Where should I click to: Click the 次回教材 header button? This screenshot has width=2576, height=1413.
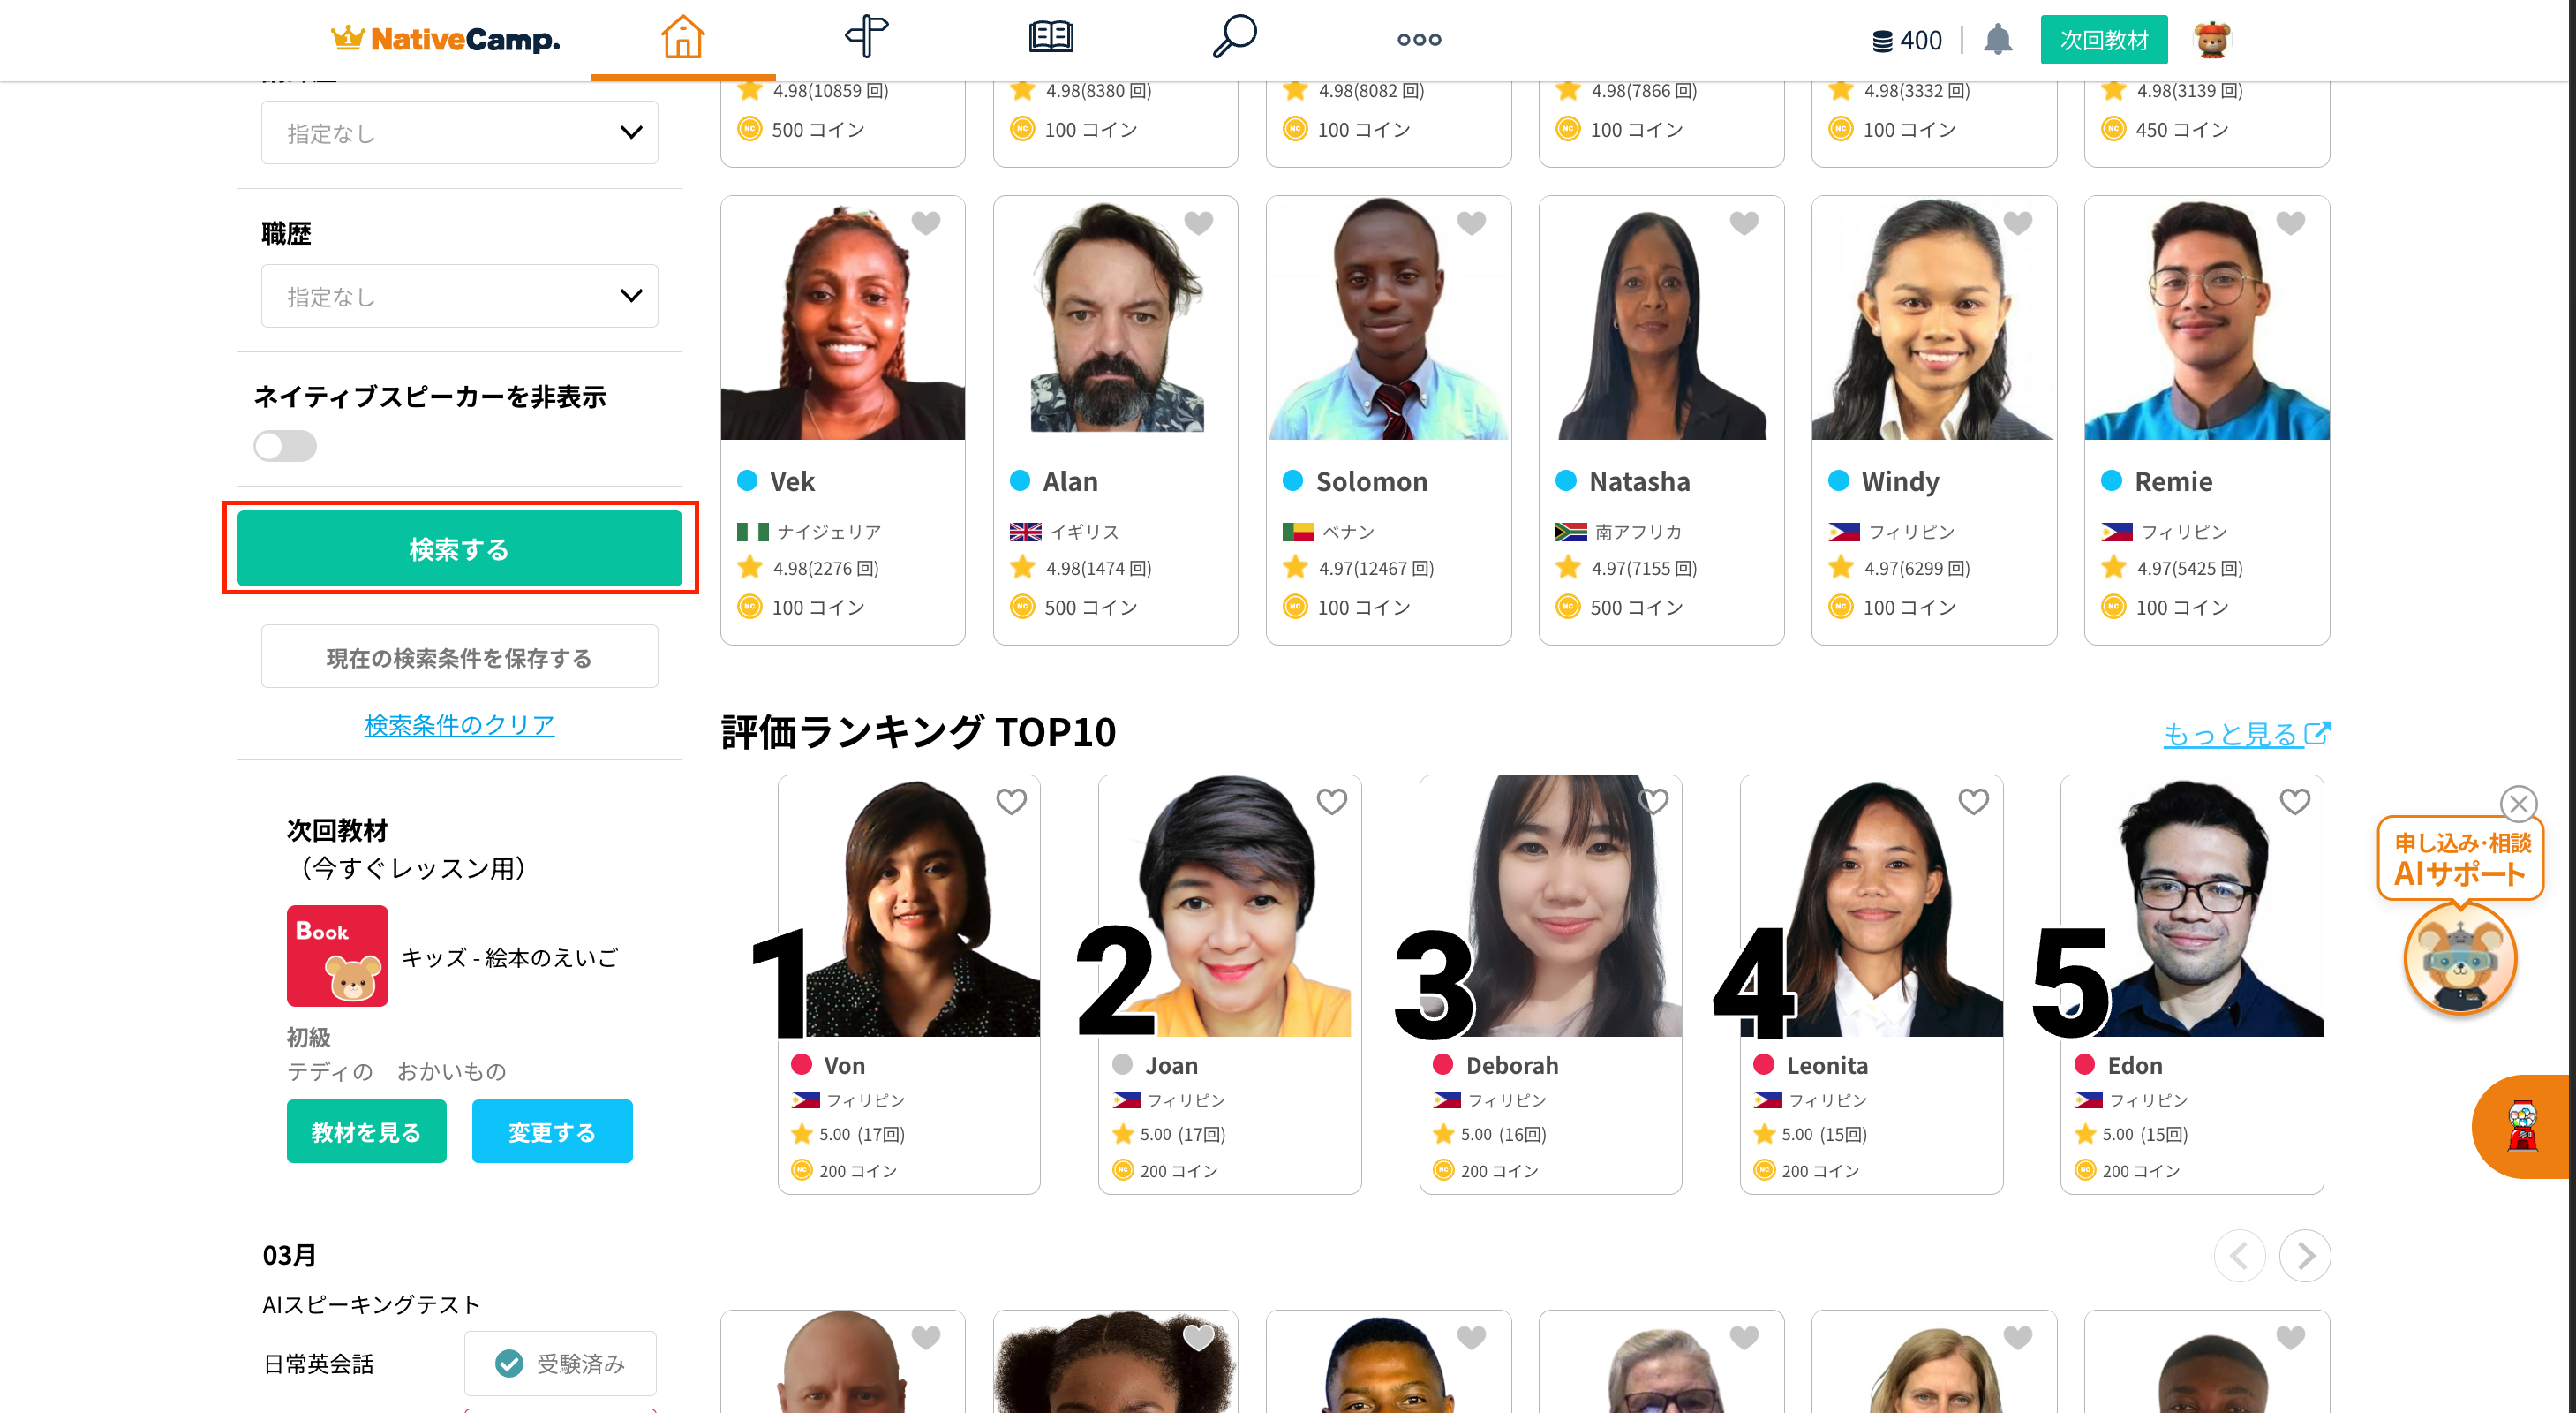click(x=2103, y=40)
